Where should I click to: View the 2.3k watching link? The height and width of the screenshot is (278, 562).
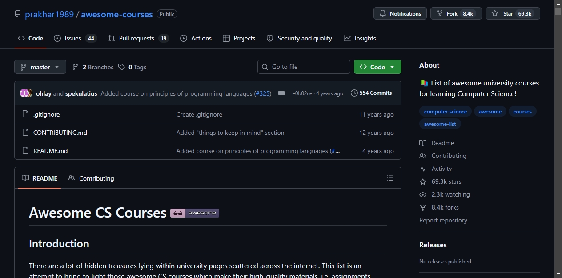[x=445, y=194]
